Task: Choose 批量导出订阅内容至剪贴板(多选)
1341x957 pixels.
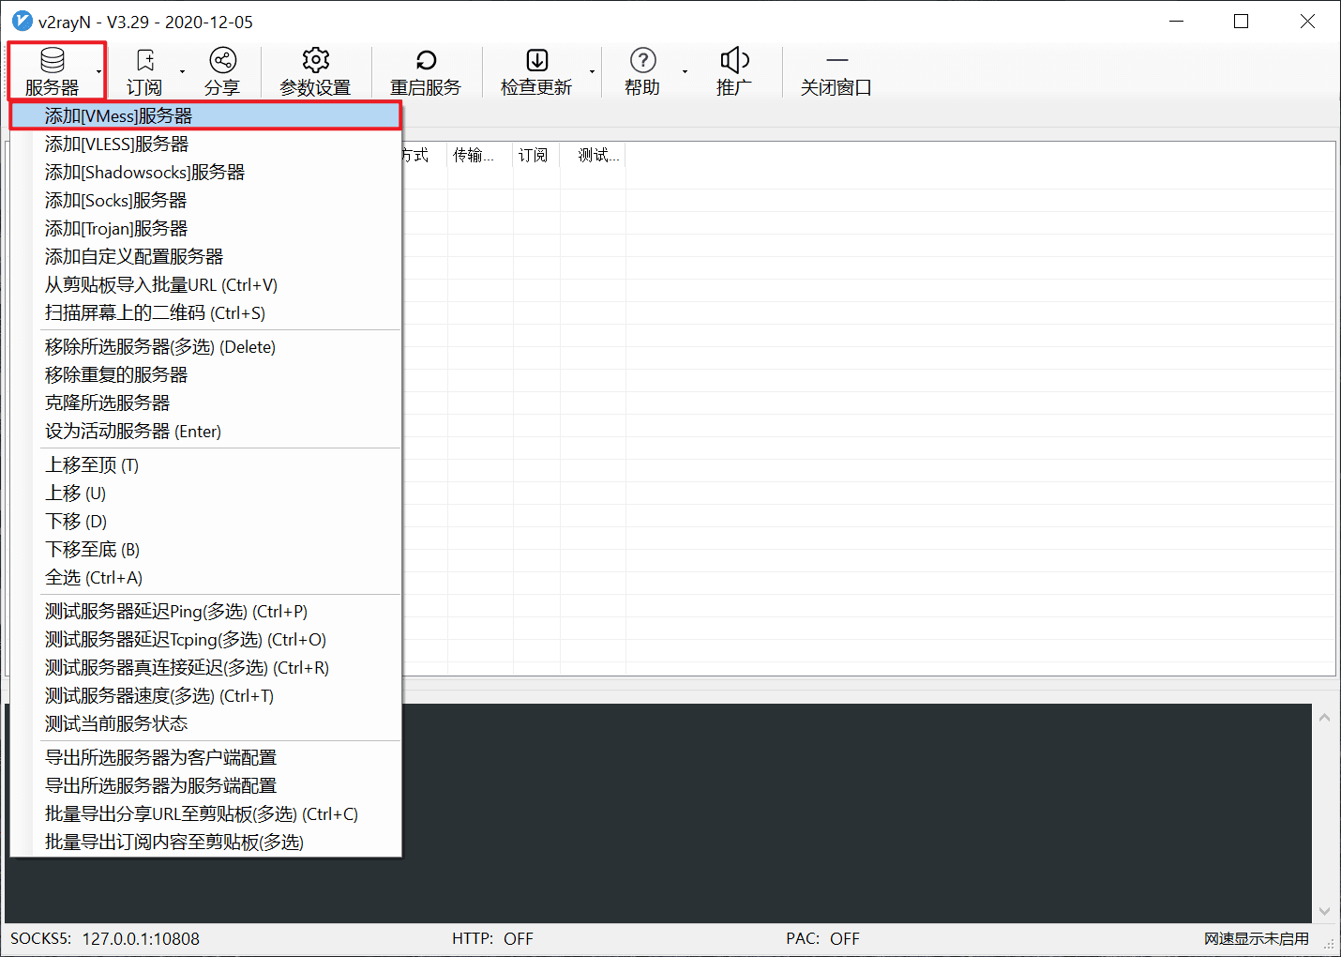Action: tap(205, 842)
